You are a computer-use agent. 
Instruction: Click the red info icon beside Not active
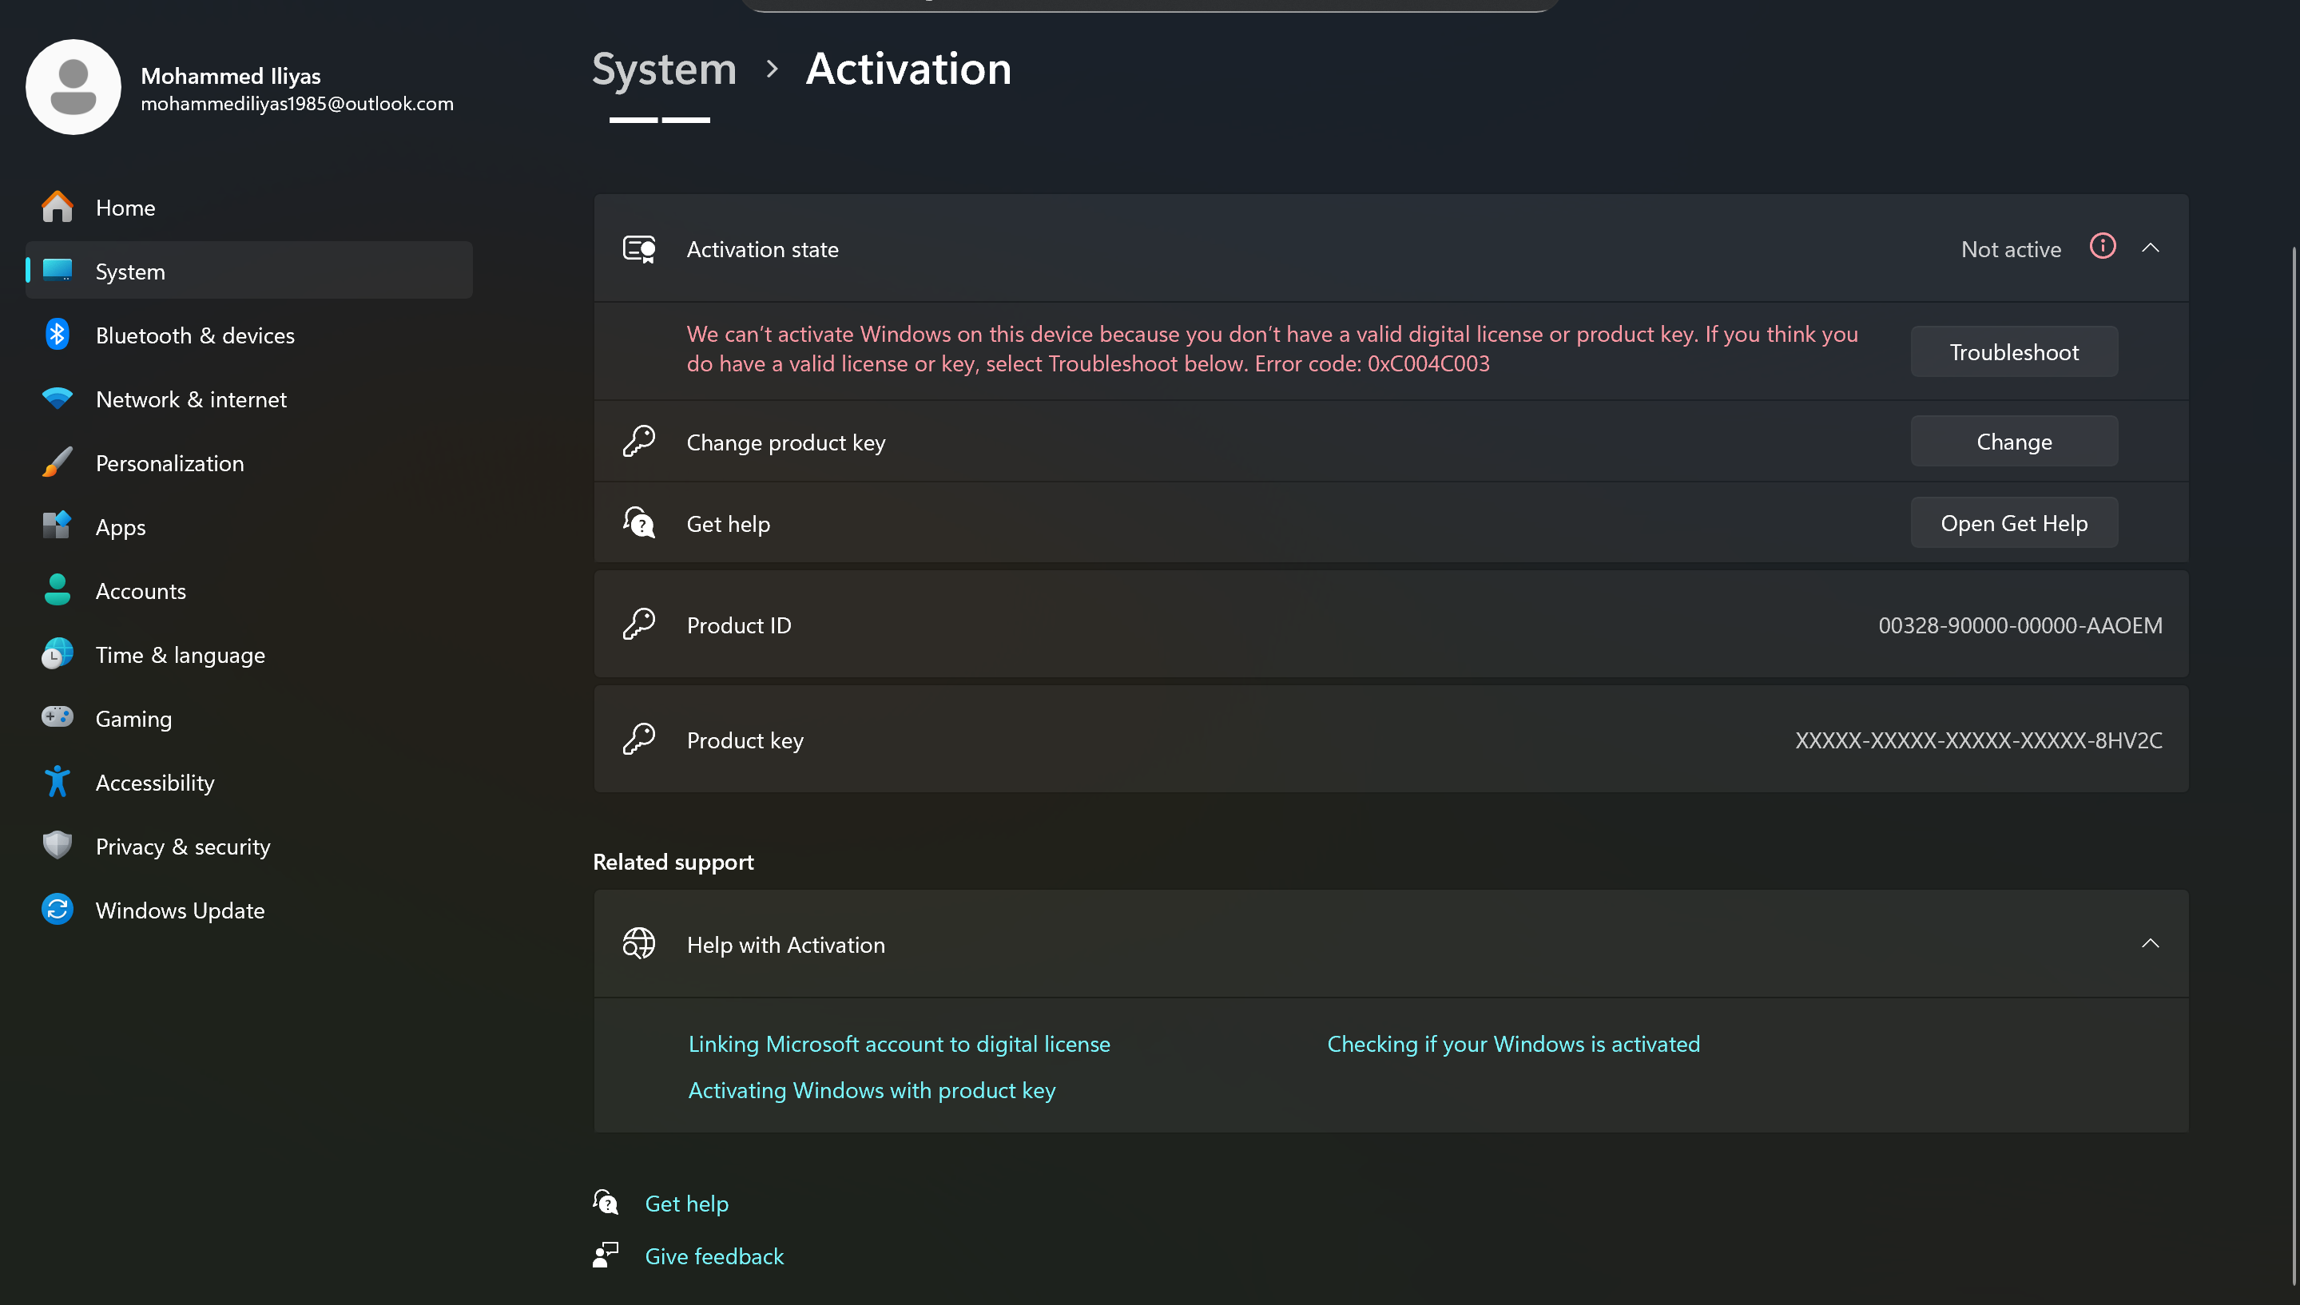(2102, 247)
